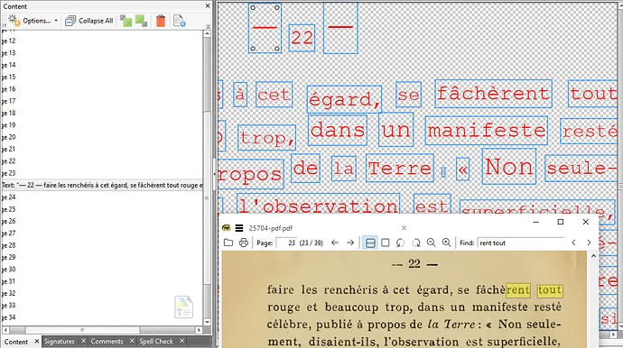Close the Signatures tab
This screenshot has width=623, height=348.
click(83, 341)
